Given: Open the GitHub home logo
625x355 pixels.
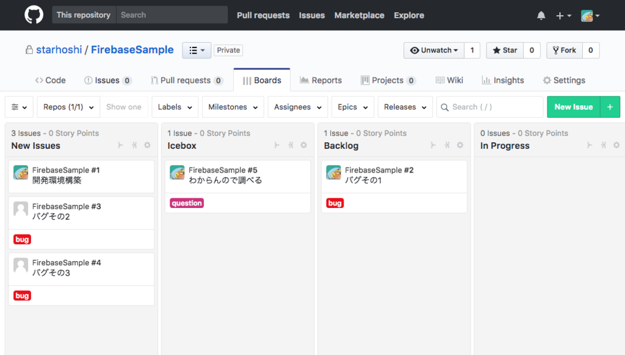Looking at the screenshot, I should pos(34,15).
